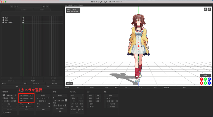Switch to 右面 right view
Screen dimensions: 213x117
pos(90,101)
